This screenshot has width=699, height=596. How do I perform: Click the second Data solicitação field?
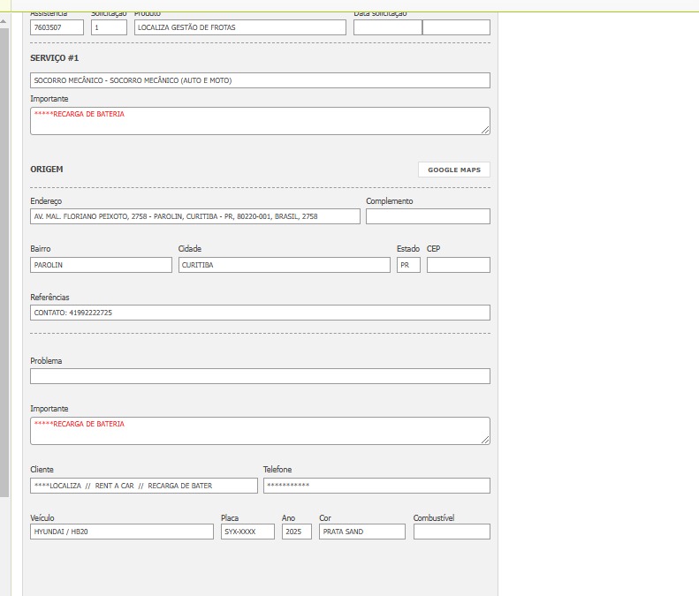(456, 27)
